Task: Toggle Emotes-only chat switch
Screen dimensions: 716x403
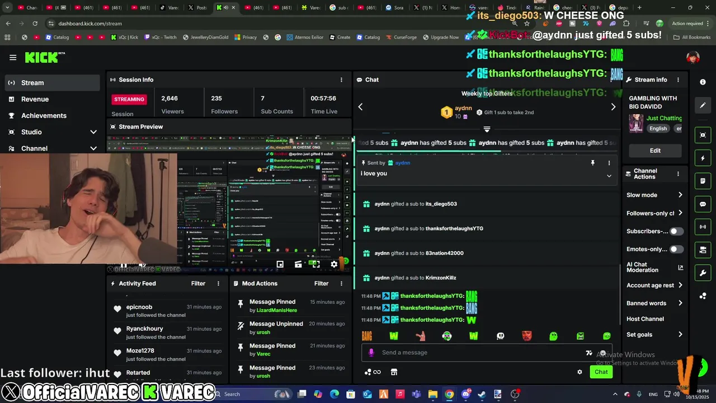Action: click(676, 249)
